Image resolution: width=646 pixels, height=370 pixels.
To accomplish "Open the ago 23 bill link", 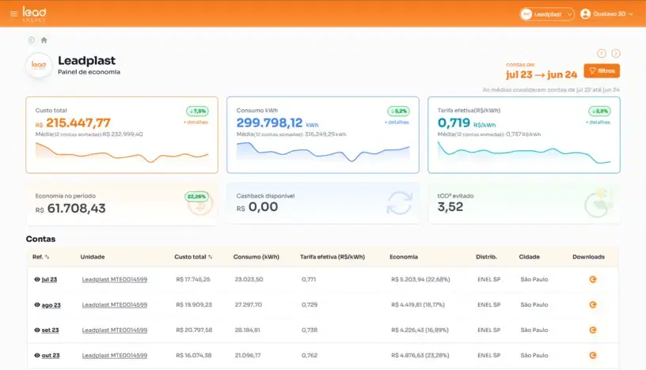I will pos(51,305).
